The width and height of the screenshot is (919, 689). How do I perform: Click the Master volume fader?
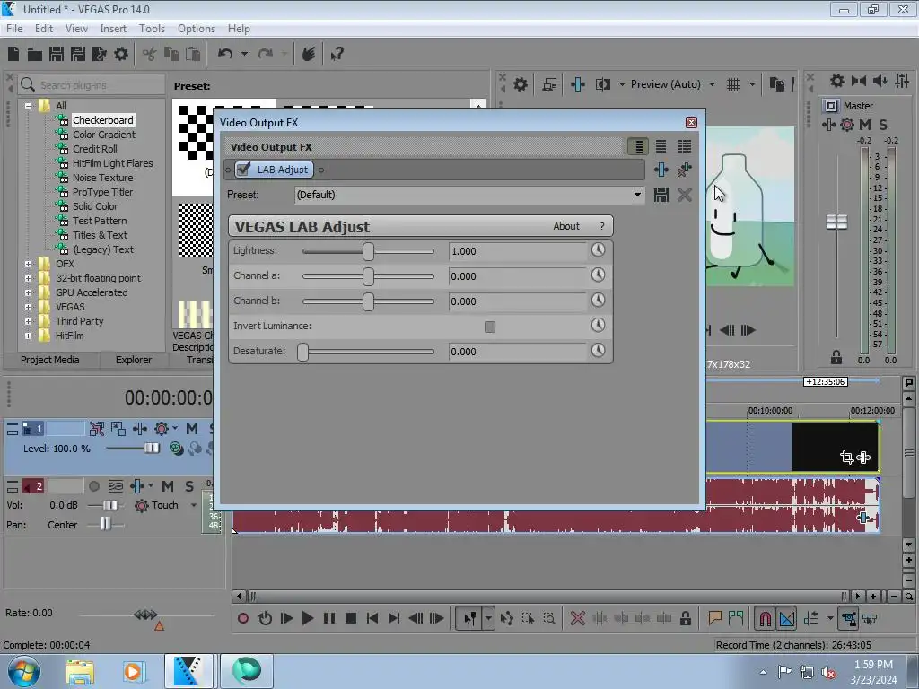tap(836, 222)
